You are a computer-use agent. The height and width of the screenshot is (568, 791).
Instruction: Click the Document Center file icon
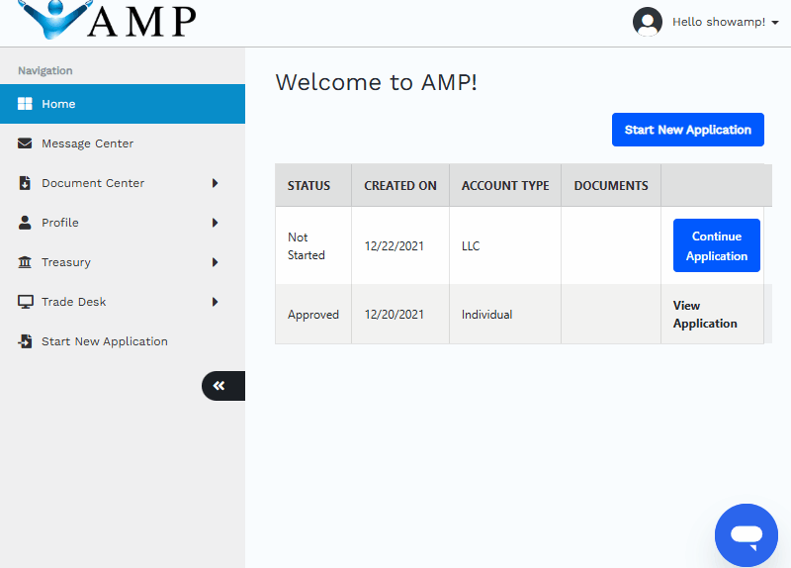[x=25, y=183]
